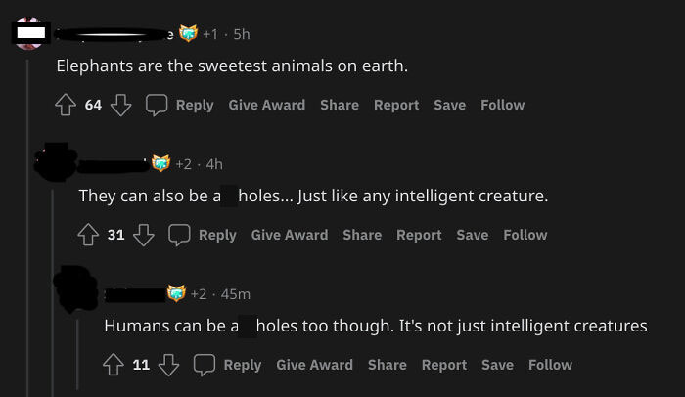685x397 pixels.
Task: Report the 'Humans can be' comment
Action: click(443, 365)
